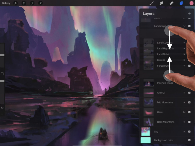Hide the Sky layer
Viewport: 195px width, 146px height.
tap(189, 131)
